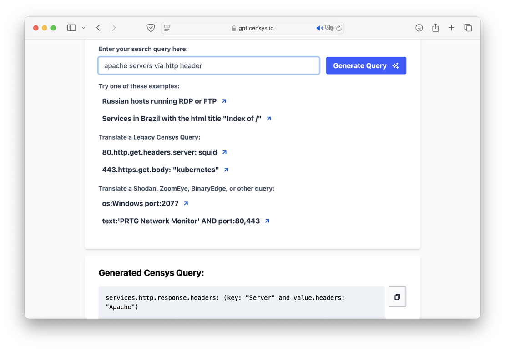Copy the generated Censys query
Viewport: 505px width, 351px height.
pyautogui.click(x=397, y=296)
